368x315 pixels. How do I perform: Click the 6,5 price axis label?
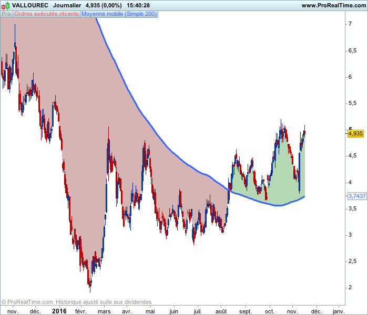[352, 50]
